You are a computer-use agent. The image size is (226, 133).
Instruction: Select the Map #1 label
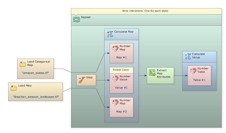[121, 57]
